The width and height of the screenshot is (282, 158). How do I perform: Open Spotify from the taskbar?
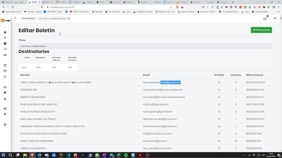pyautogui.click(x=126, y=155)
